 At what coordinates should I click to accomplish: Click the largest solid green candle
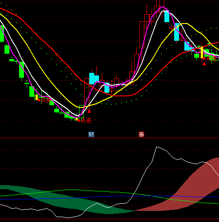[x=22, y=70]
